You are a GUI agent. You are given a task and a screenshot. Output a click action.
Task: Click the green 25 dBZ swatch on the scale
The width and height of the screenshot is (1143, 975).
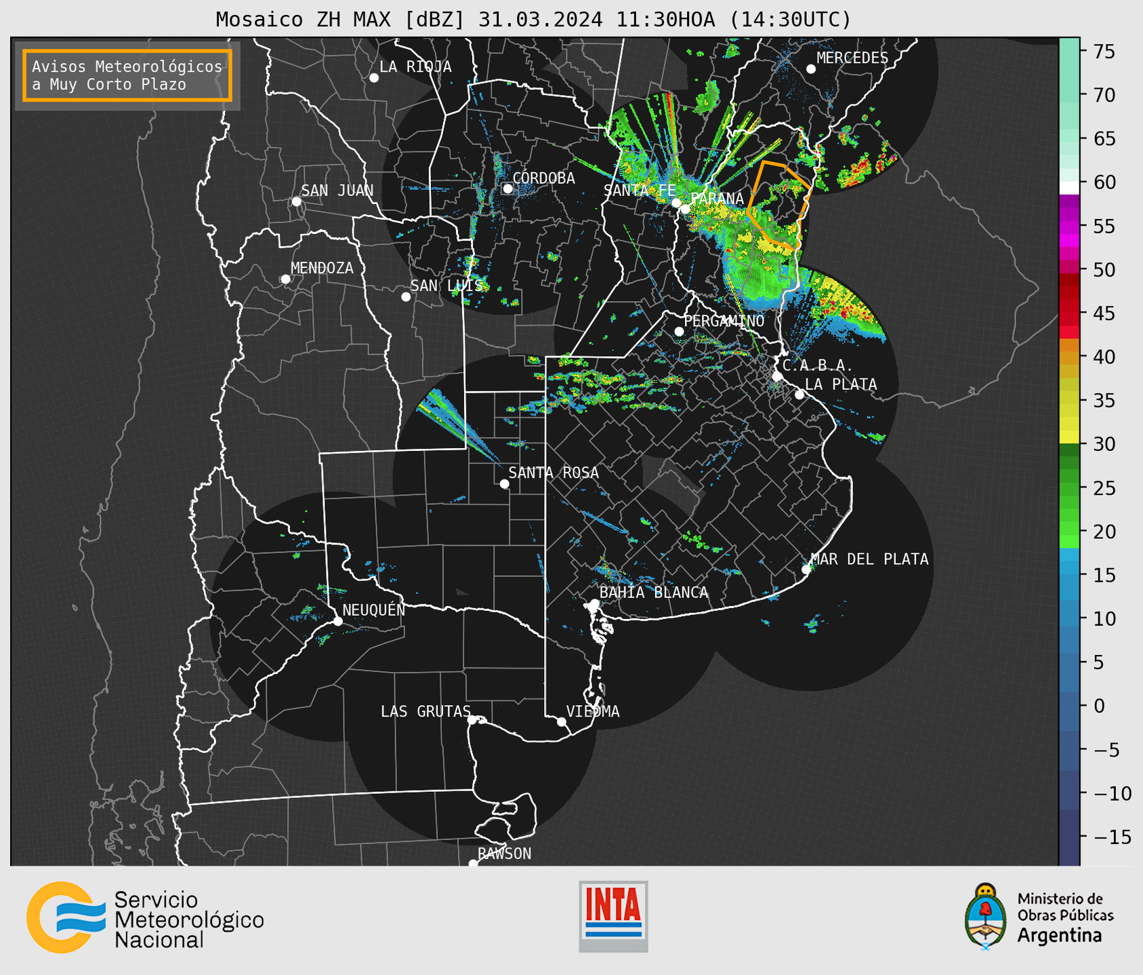[1069, 488]
